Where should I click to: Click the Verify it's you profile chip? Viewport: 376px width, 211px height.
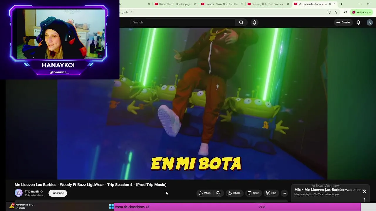[361, 12]
